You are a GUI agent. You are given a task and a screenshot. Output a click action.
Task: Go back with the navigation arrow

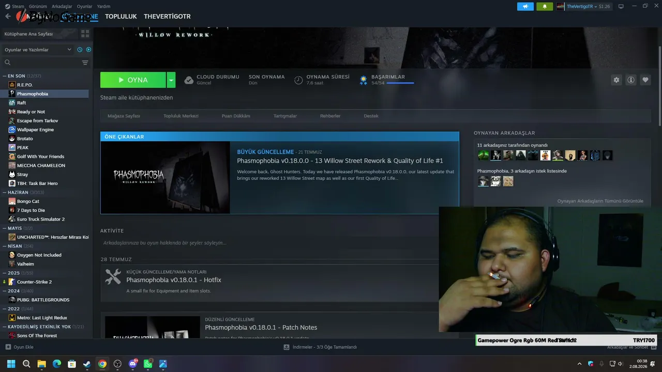coord(8,17)
